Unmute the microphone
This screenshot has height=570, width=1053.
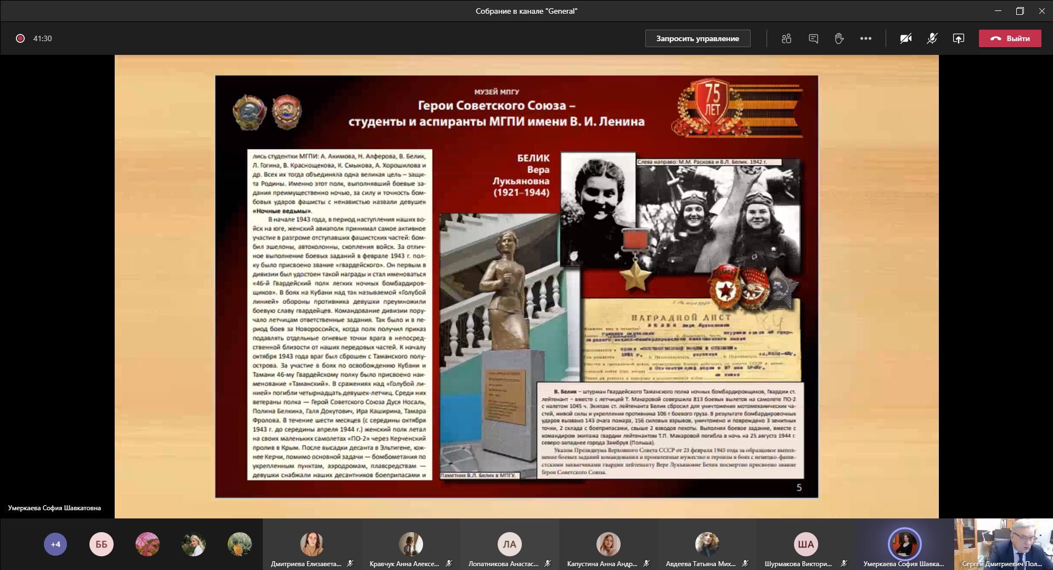click(932, 38)
